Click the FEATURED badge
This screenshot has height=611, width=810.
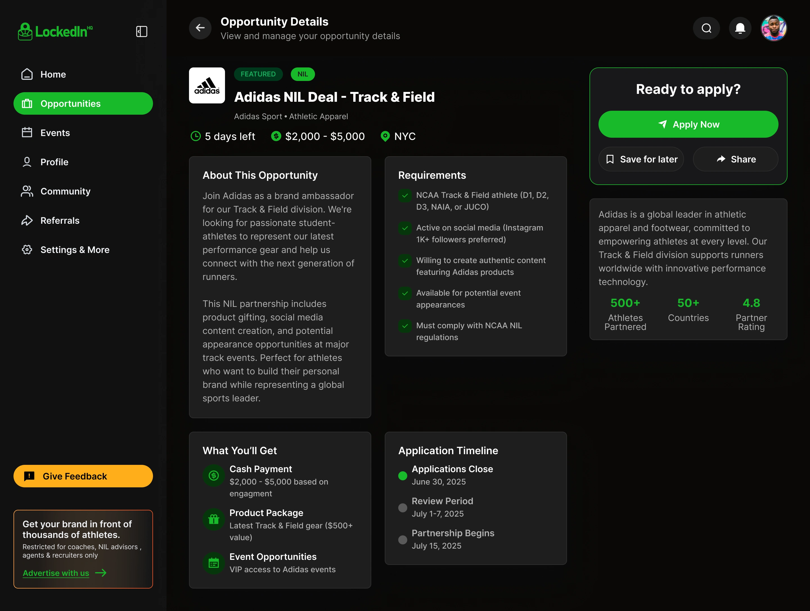(x=258, y=74)
